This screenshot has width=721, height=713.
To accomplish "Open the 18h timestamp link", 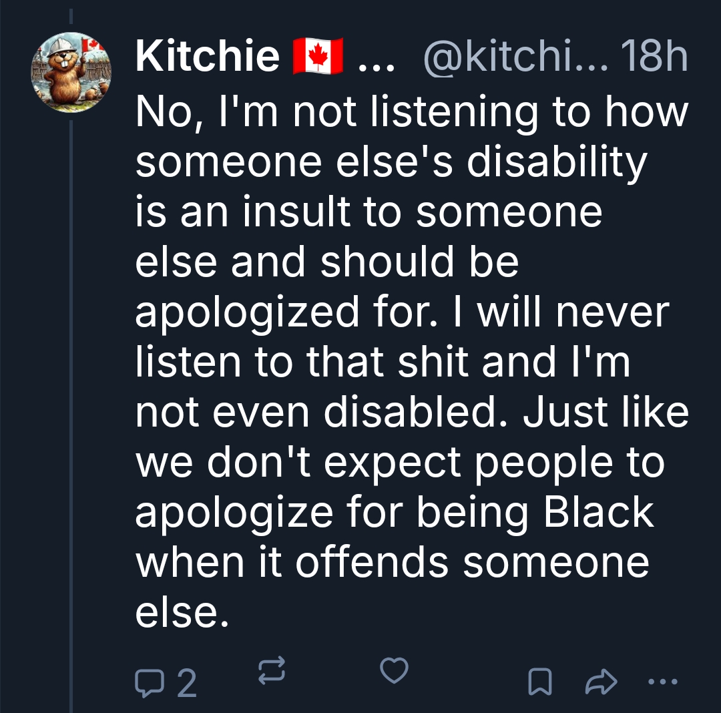I will 654,56.
